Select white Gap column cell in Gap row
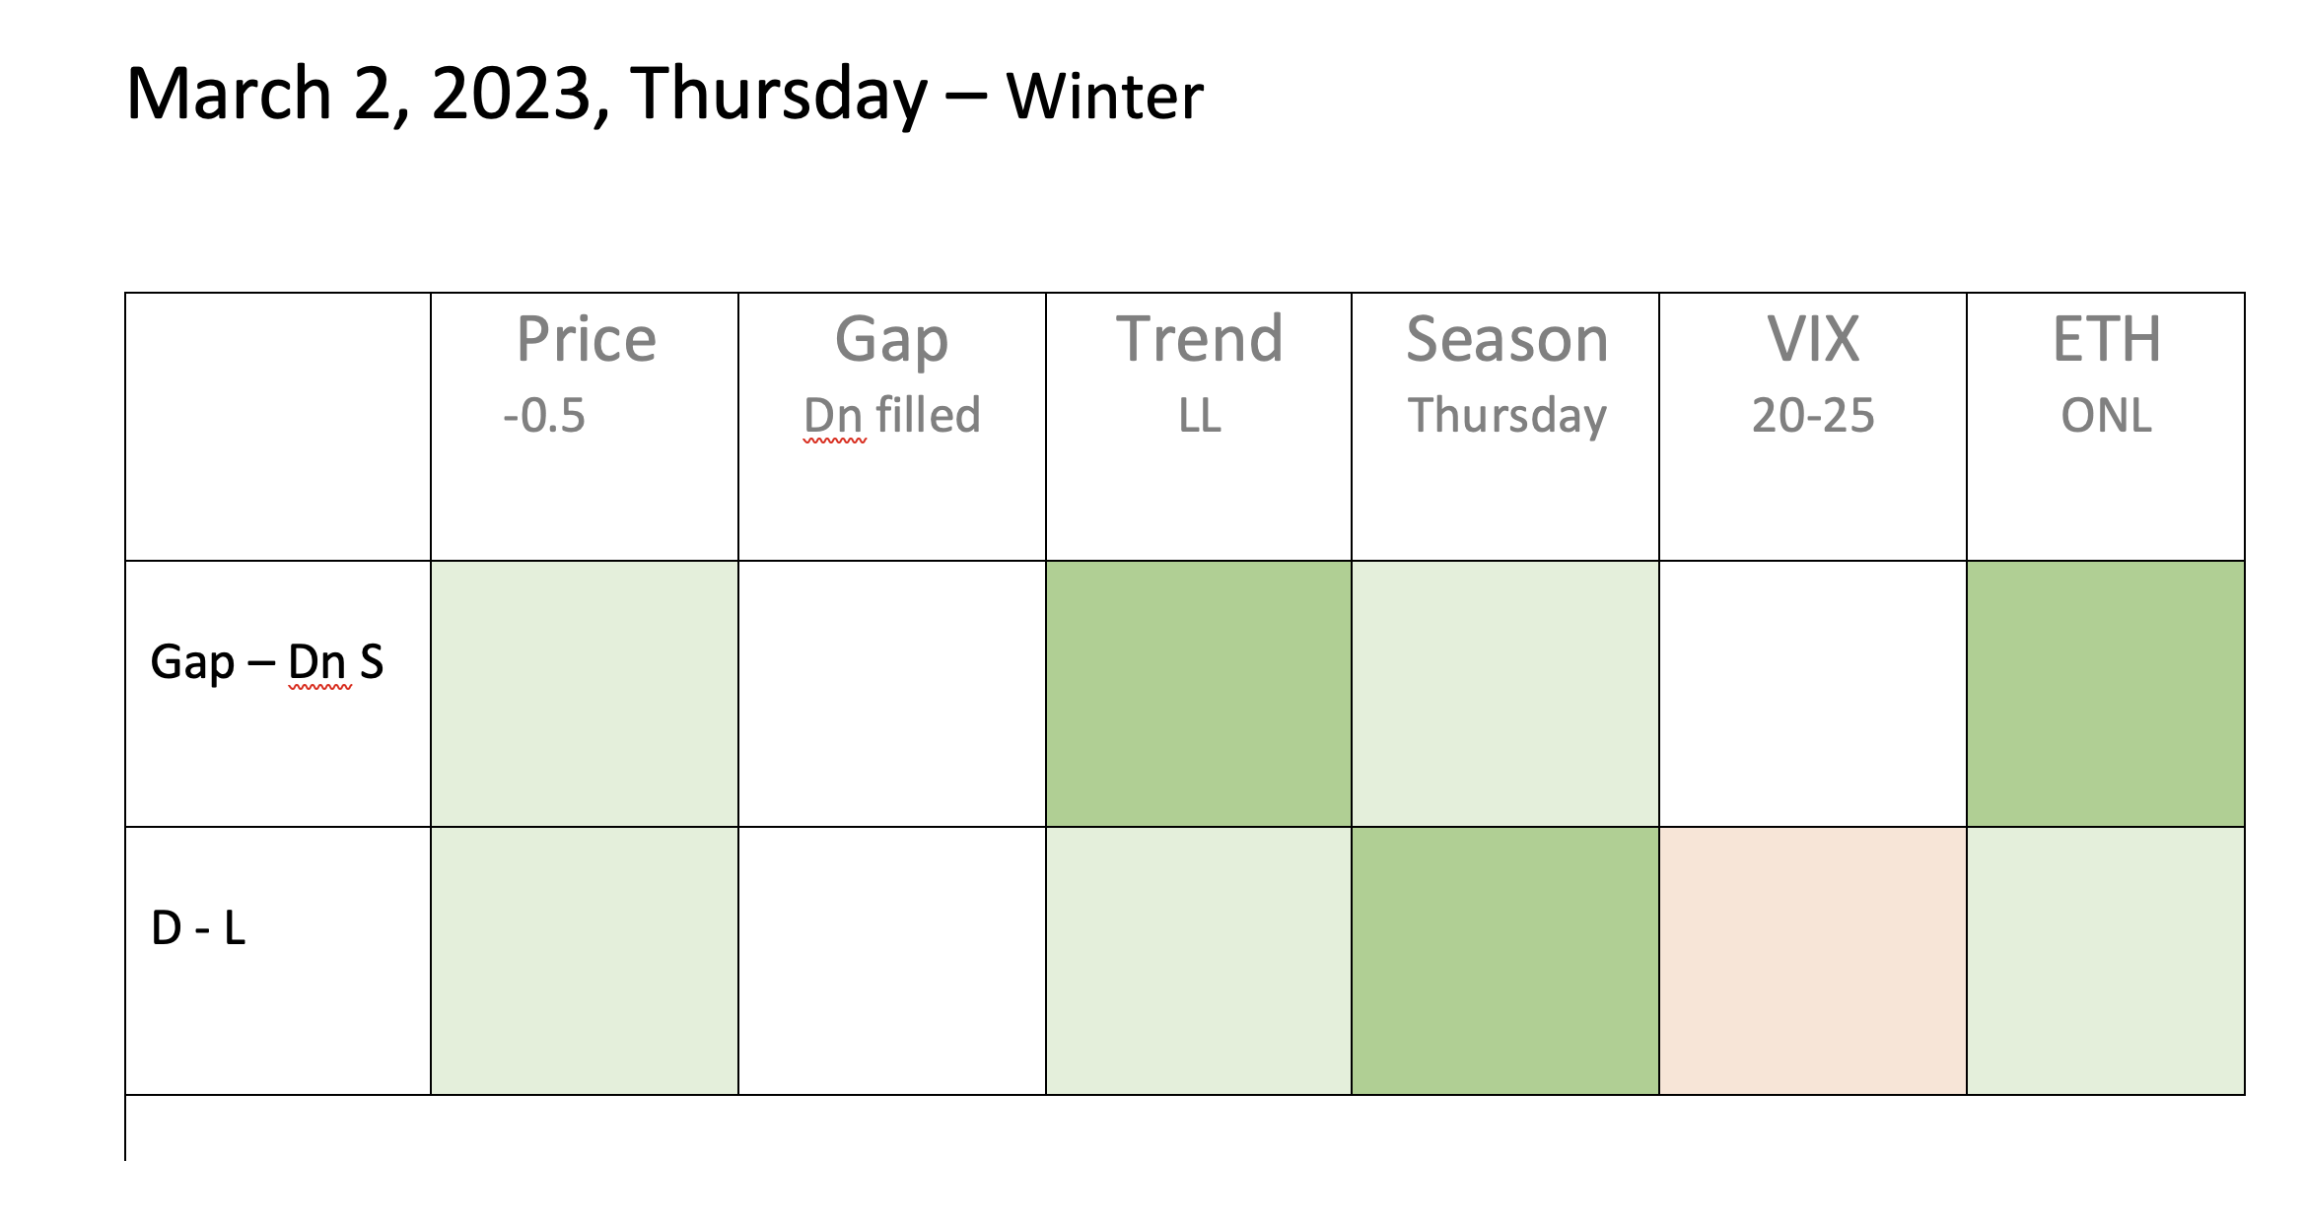The image size is (2303, 1226). click(x=892, y=694)
